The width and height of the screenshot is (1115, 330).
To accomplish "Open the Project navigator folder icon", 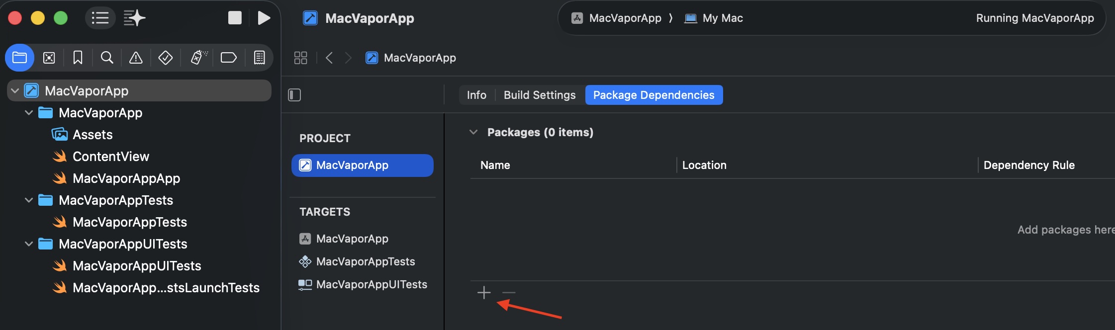I will 19,58.
